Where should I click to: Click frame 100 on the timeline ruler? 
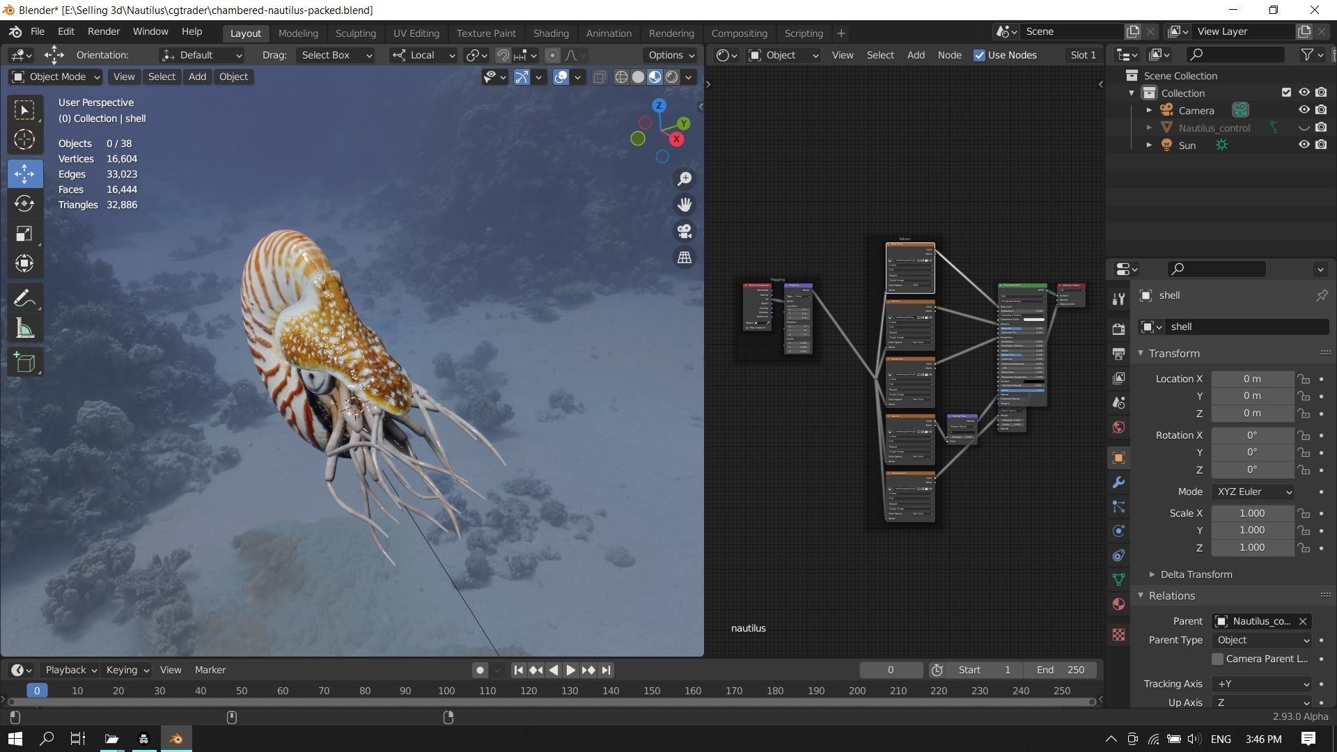click(x=446, y=691)
